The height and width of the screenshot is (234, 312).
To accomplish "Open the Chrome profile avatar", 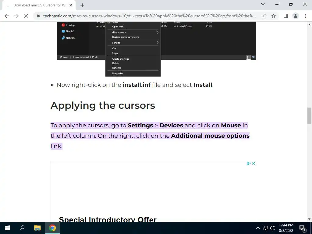I will pos(296,16).
